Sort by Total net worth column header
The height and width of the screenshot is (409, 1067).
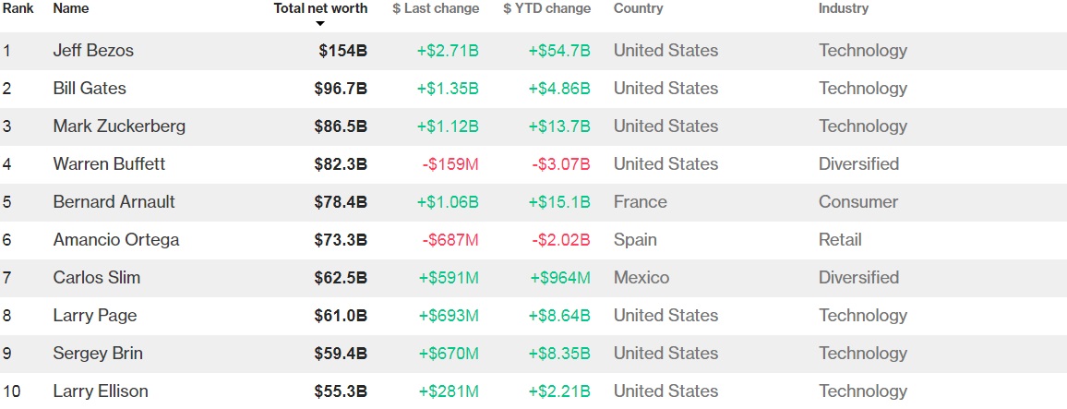(320, 8)
